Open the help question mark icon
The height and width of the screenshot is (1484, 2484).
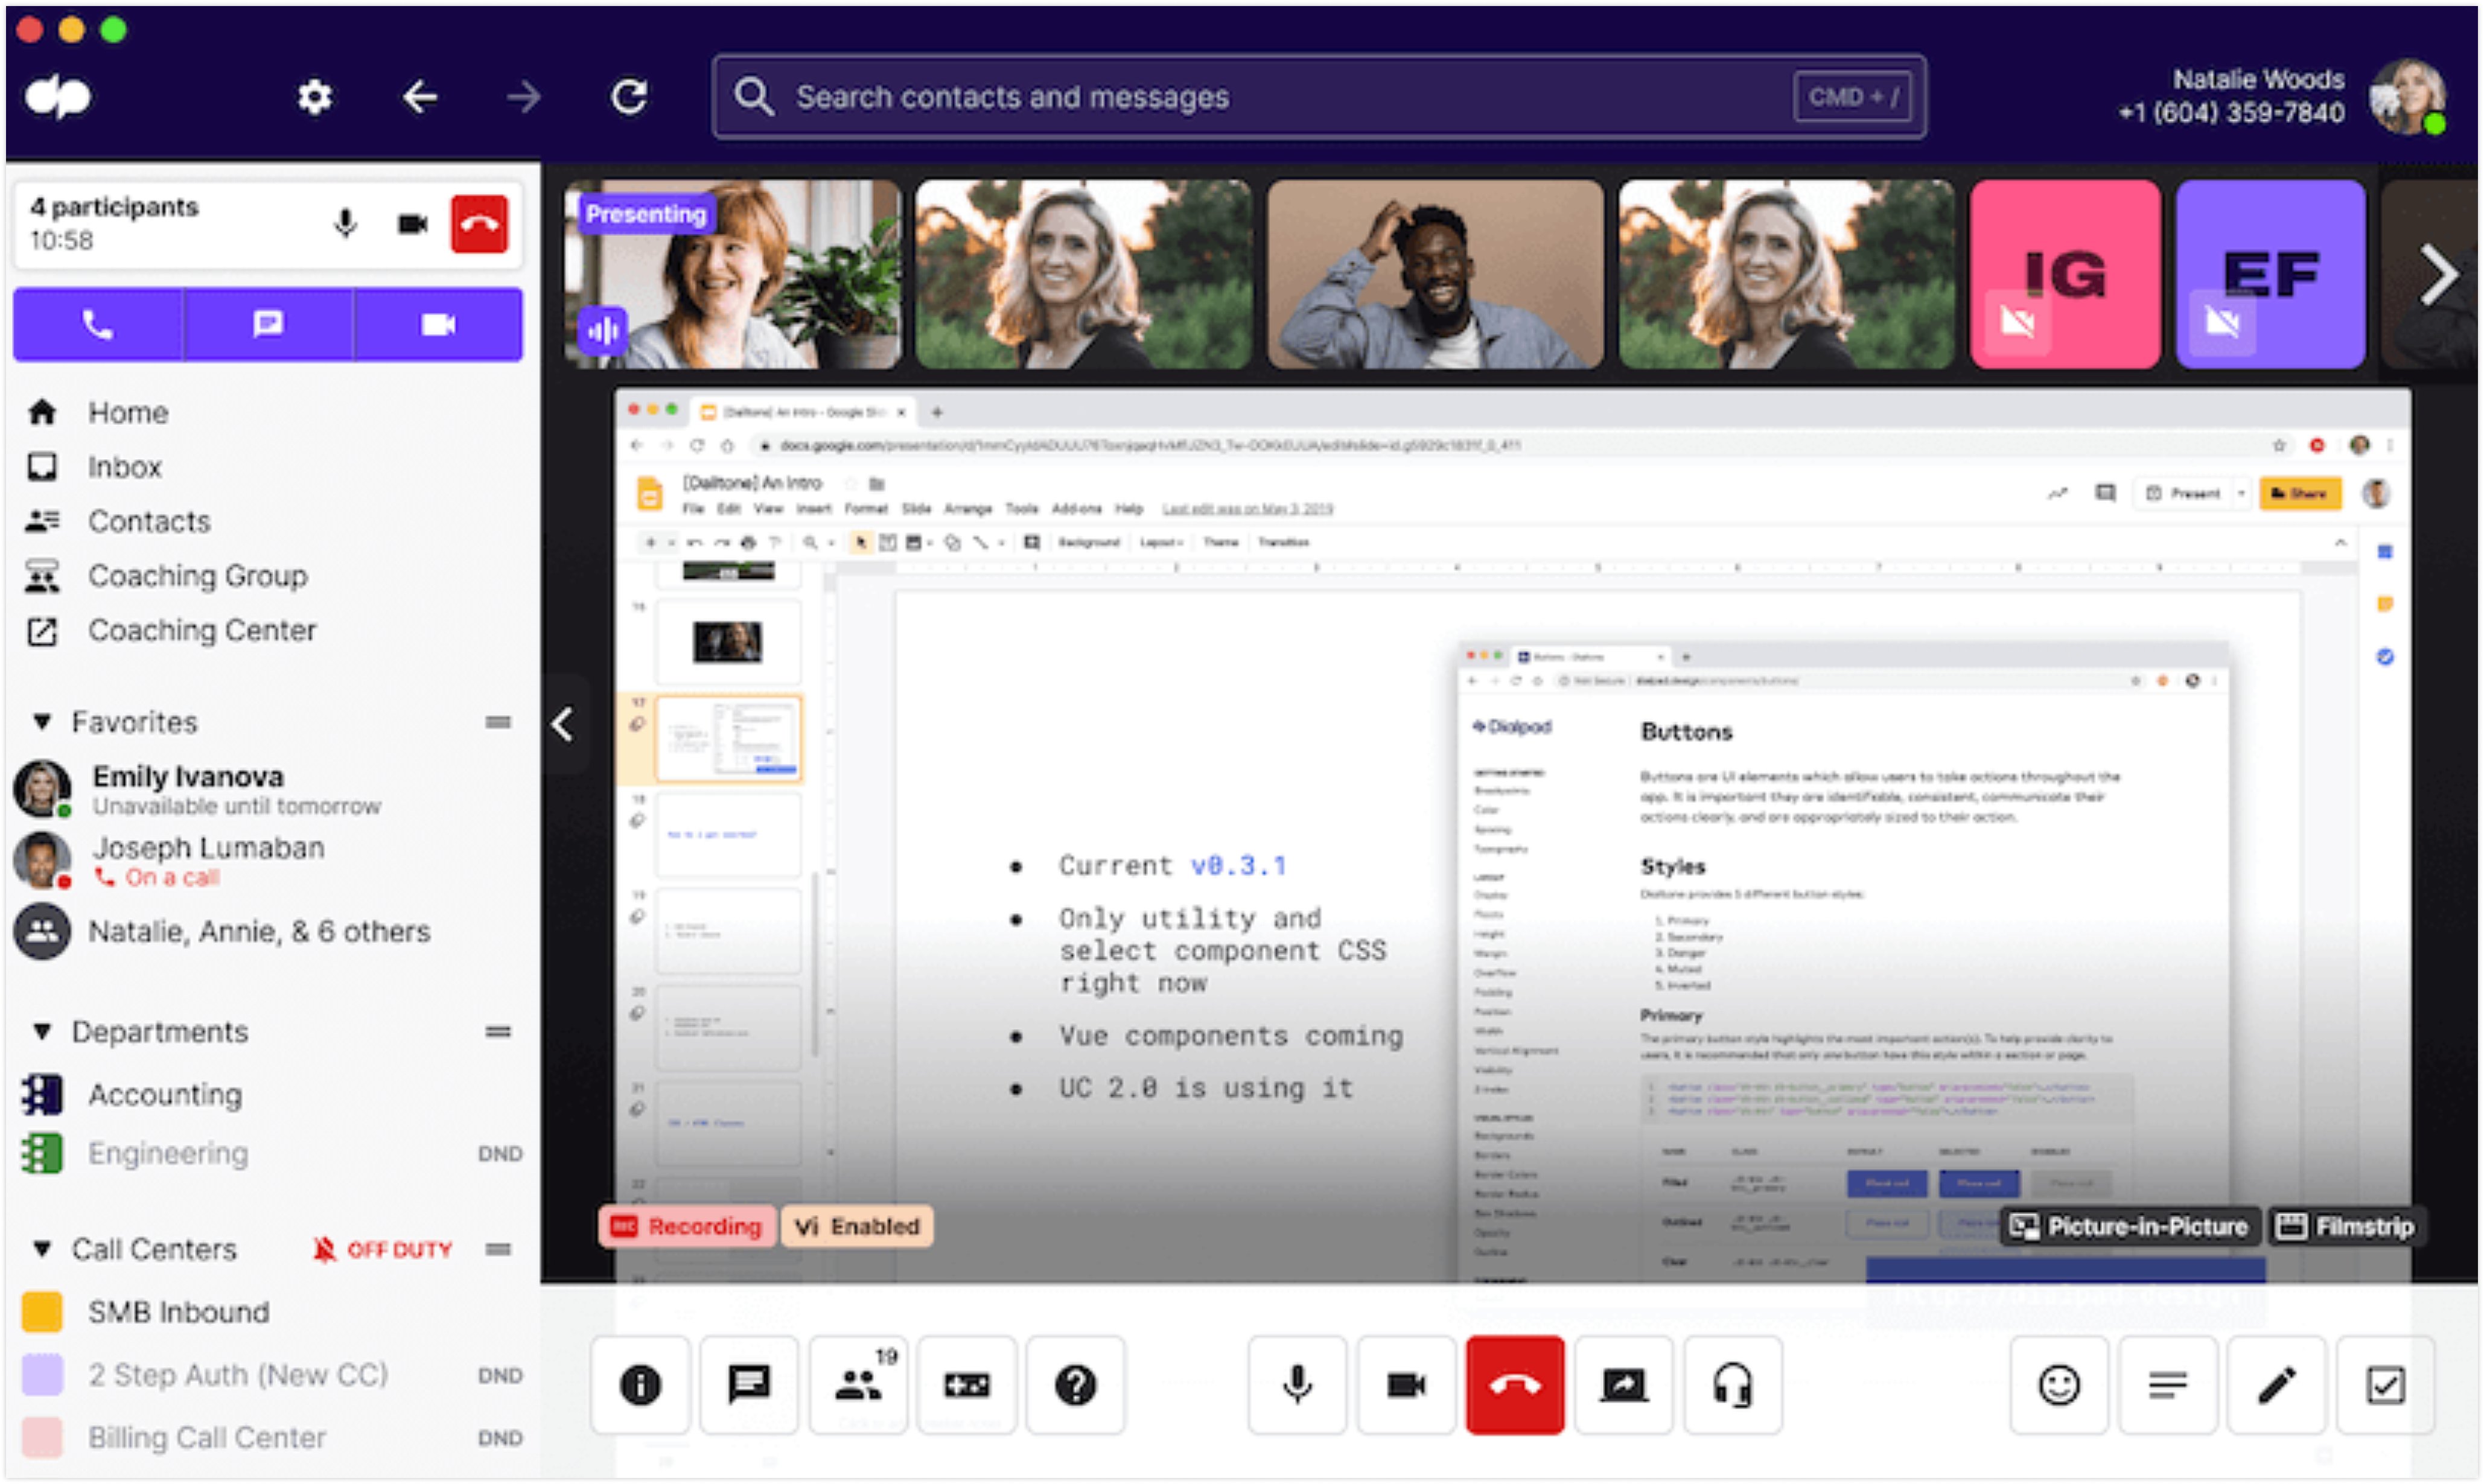pyautogui.click(x=1076, y=1385)
